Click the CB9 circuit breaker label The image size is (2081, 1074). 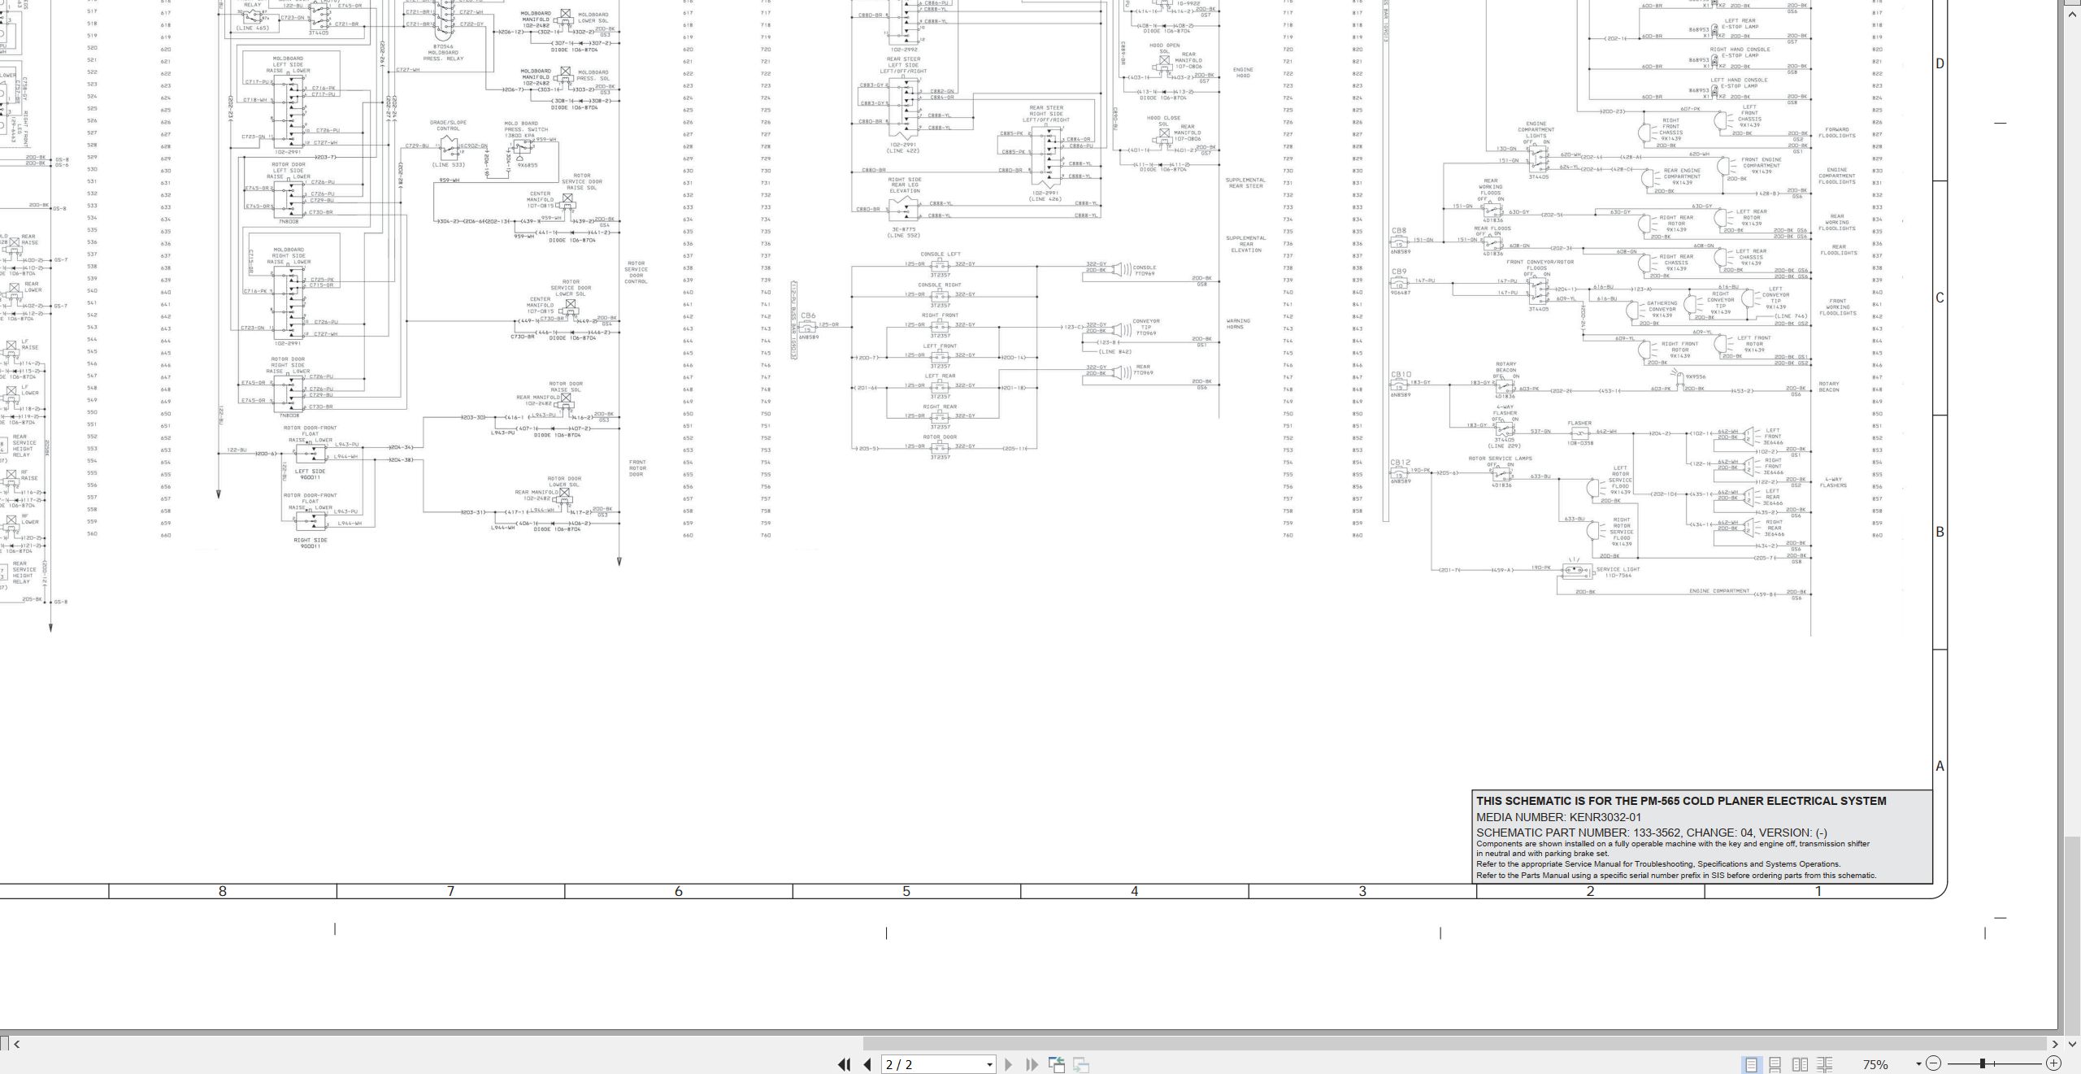pyautogui.click(x=1398, y=272)
